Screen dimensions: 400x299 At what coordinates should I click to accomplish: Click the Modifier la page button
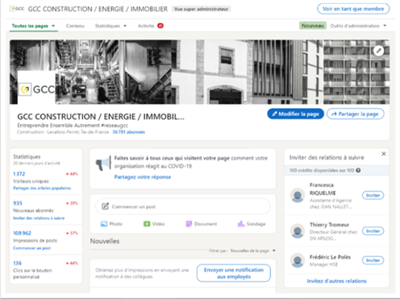295,114
